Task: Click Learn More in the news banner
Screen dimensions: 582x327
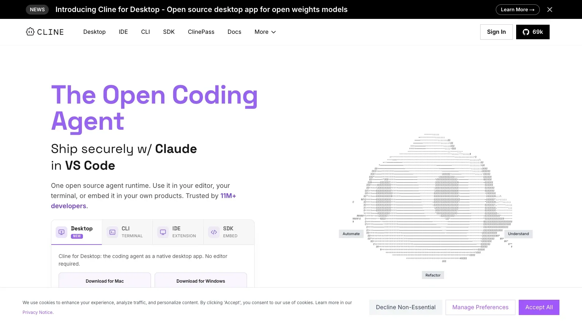Action: pos(518,9)
